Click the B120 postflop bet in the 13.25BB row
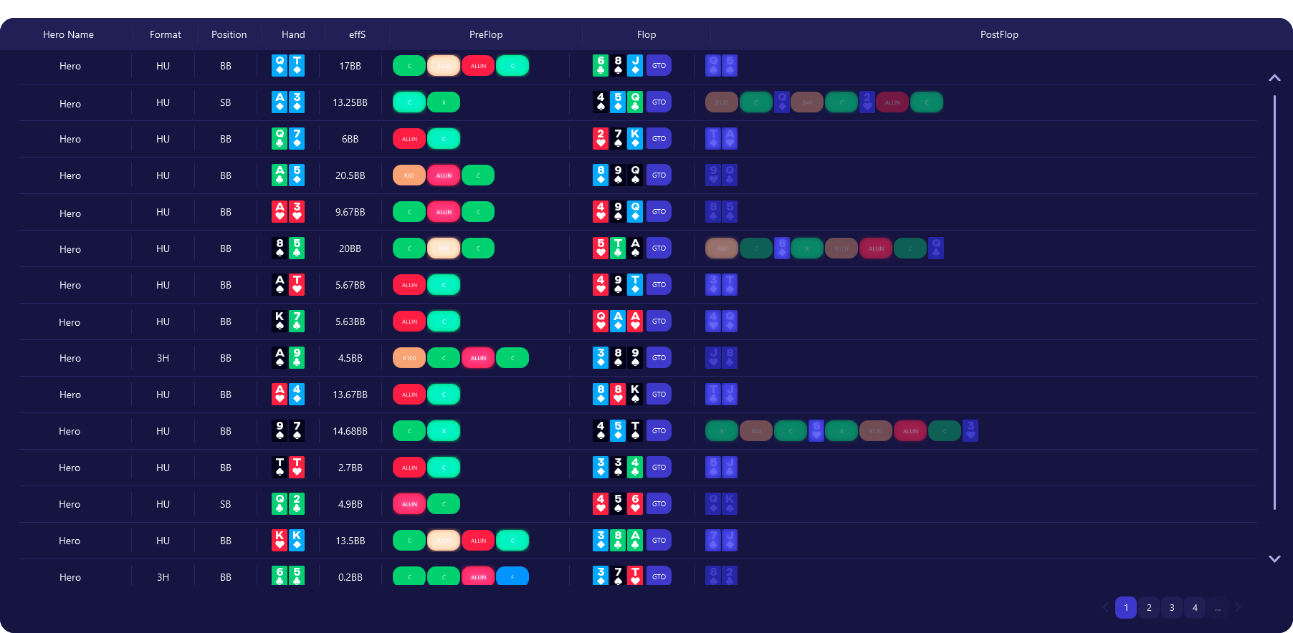 (722, 102)
